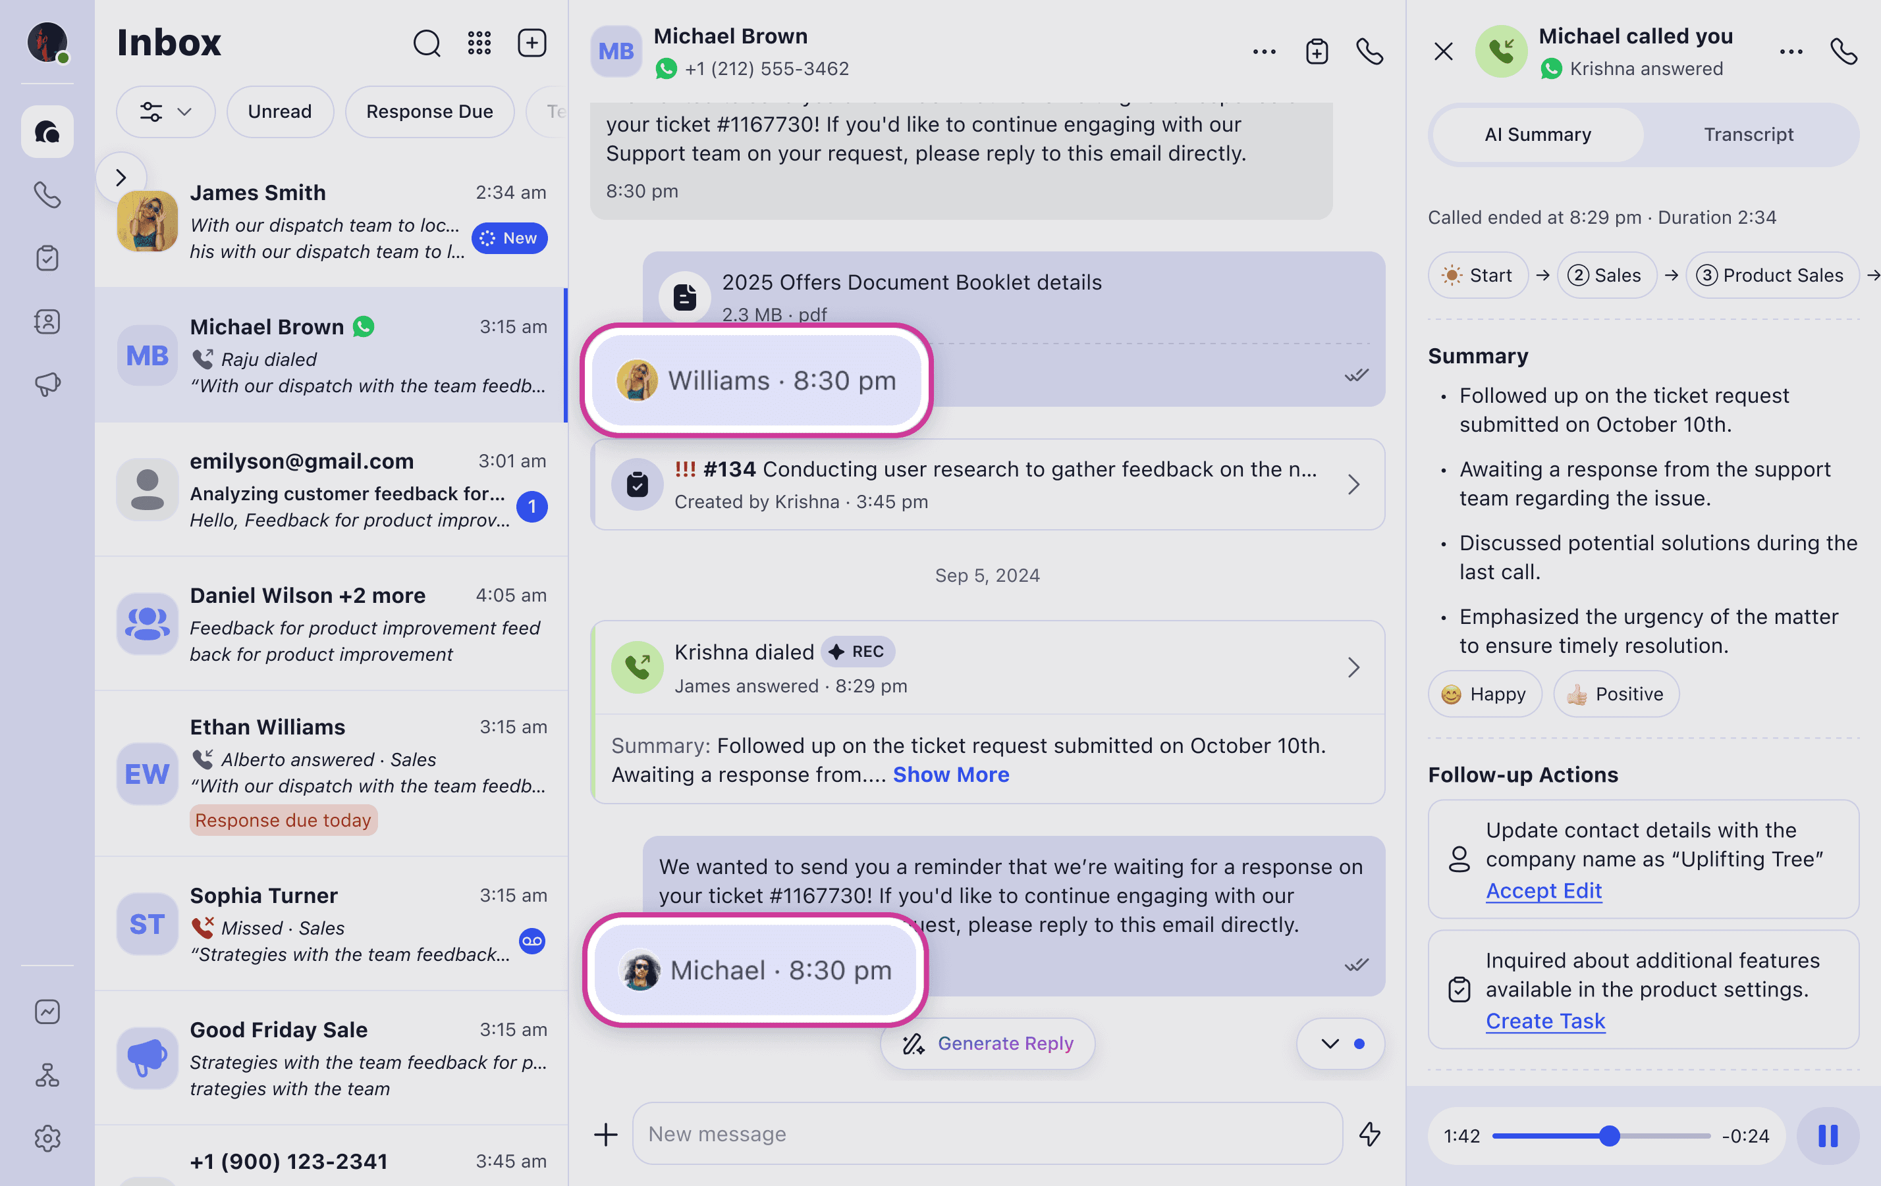Click the call recording progress slider

1600,1136
